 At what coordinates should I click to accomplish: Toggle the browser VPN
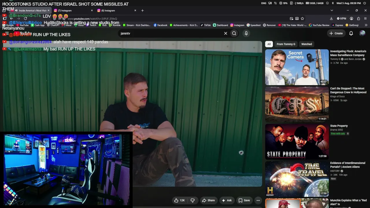pyautogui.click(x=341, y=18)
